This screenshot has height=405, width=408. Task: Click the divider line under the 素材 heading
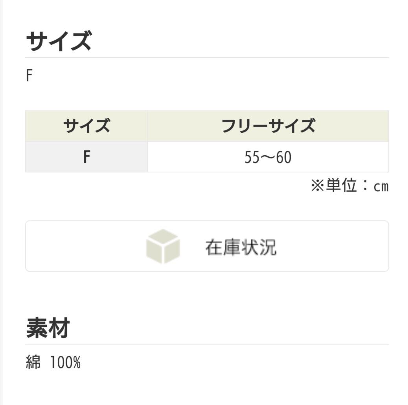tap(207, 344)
